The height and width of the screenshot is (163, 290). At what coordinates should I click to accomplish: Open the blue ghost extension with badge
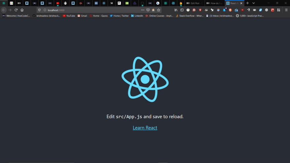pyautogui.click(x=224, y=10)
